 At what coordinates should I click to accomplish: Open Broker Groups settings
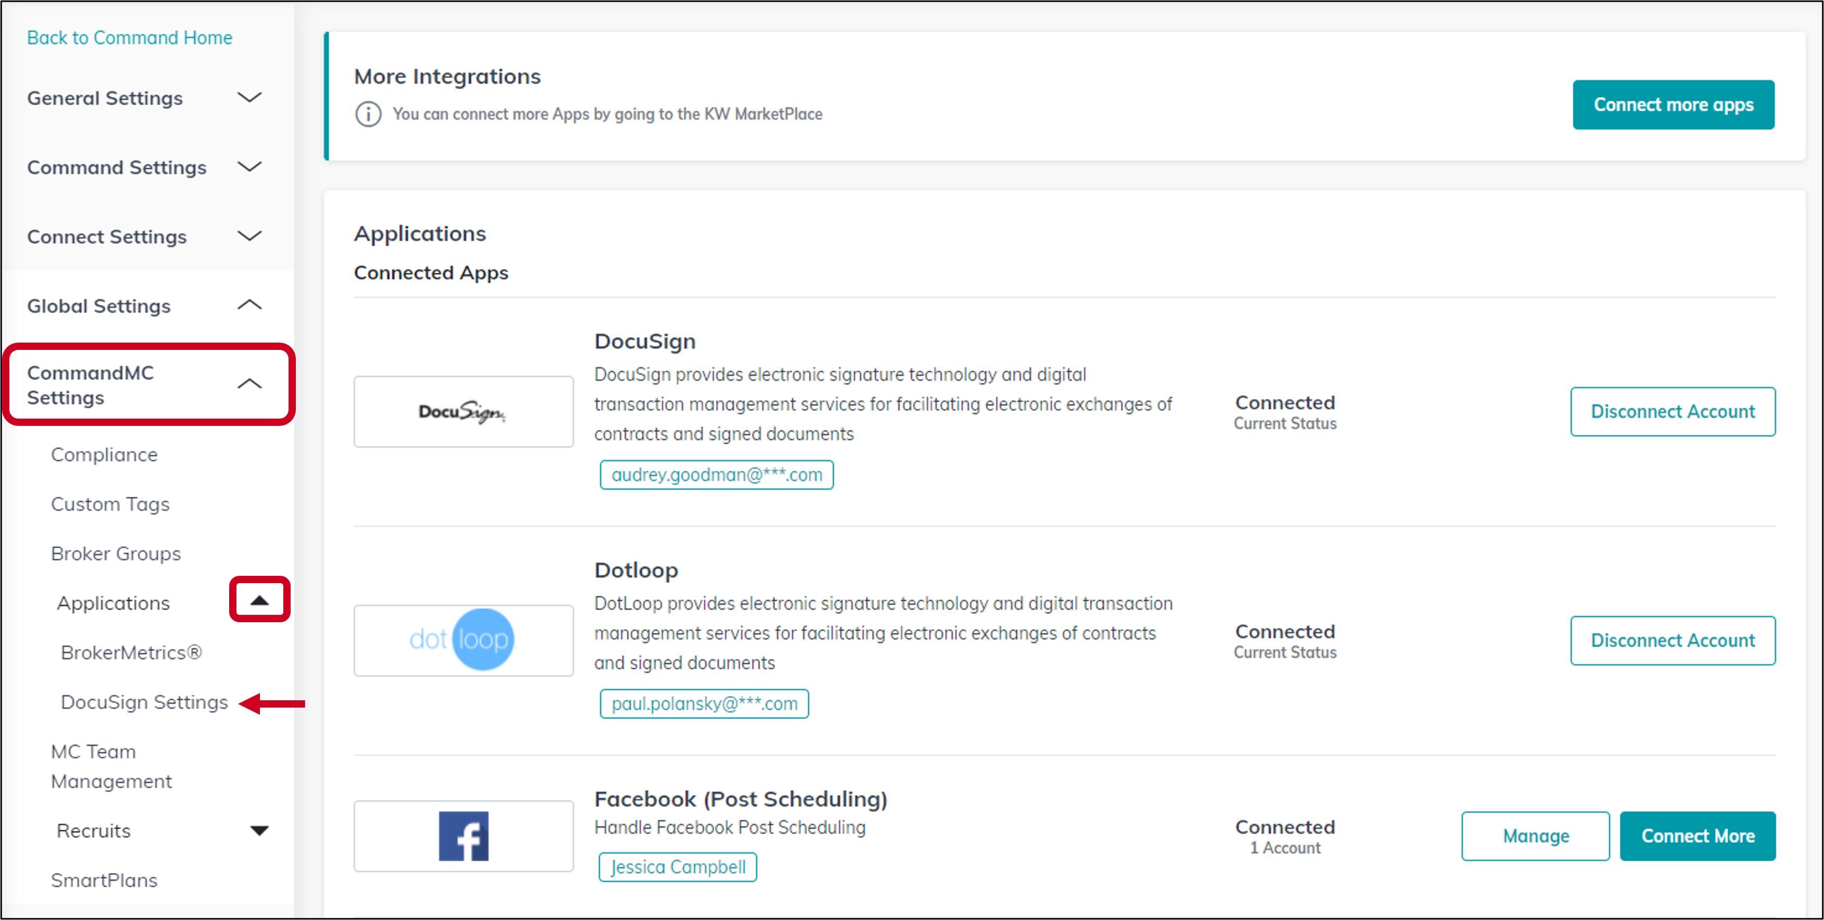(116, 553)
